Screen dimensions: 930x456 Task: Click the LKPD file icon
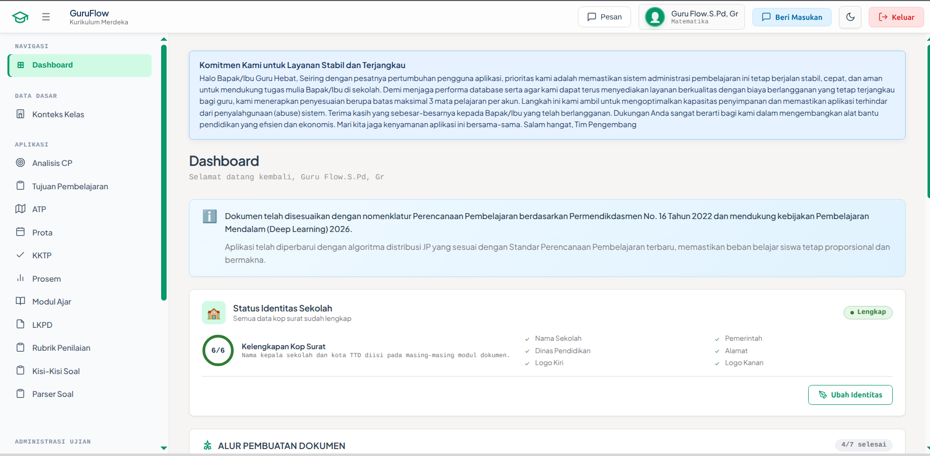click(x=20, y=324)
